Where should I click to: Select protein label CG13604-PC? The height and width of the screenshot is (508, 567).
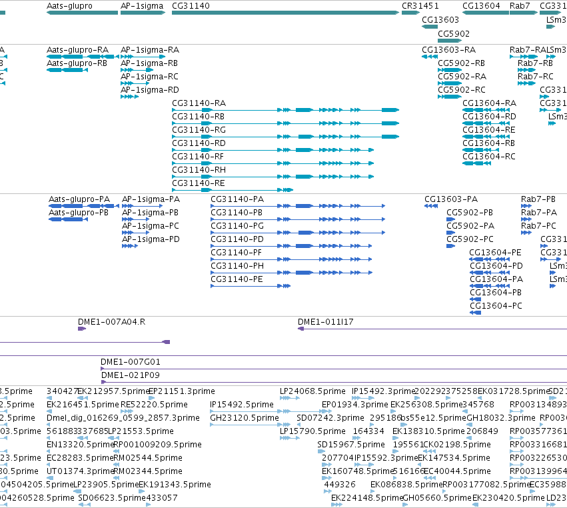(x=496, y=306)
